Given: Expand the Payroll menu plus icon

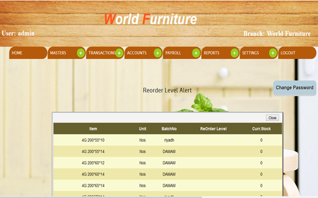Looking at the screenshot, I should click(196, 53).
